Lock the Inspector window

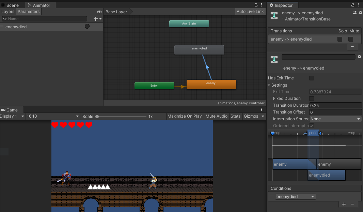(x=352, y=5)
